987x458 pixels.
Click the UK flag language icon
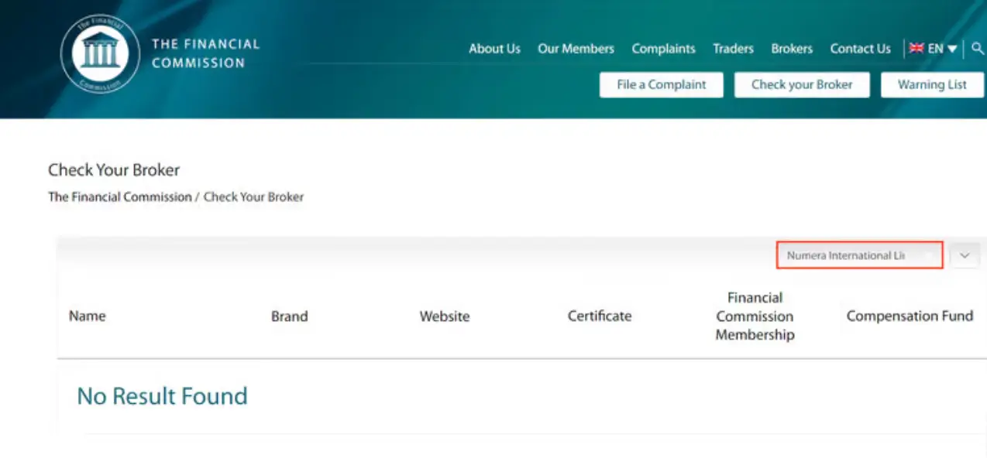[916, 48]
